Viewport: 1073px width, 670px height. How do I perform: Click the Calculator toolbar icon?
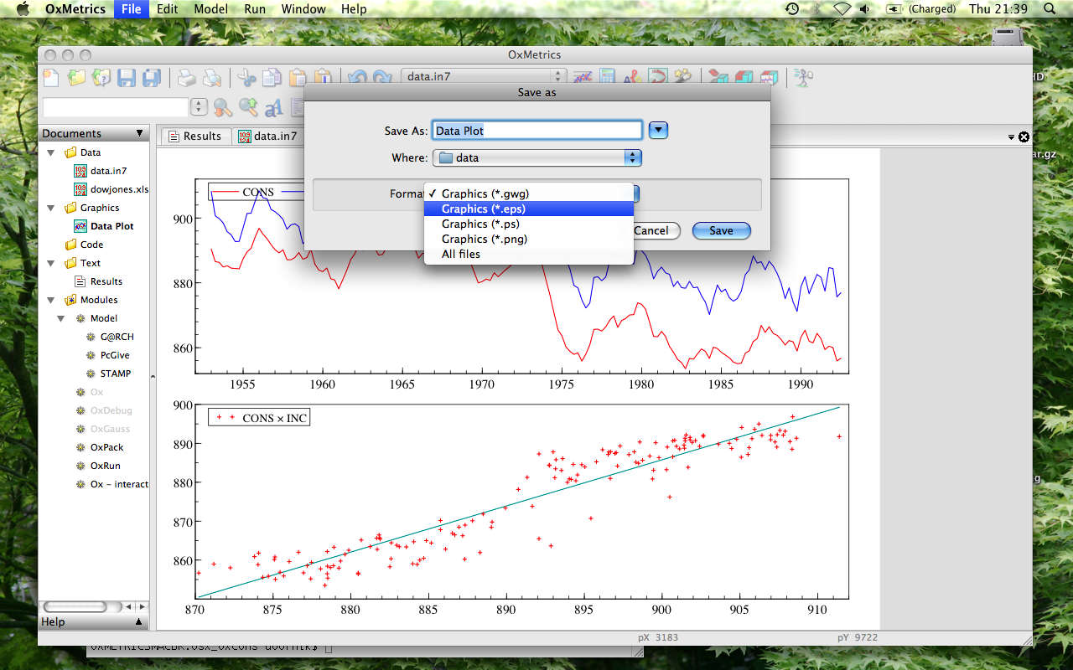[608, 77]
